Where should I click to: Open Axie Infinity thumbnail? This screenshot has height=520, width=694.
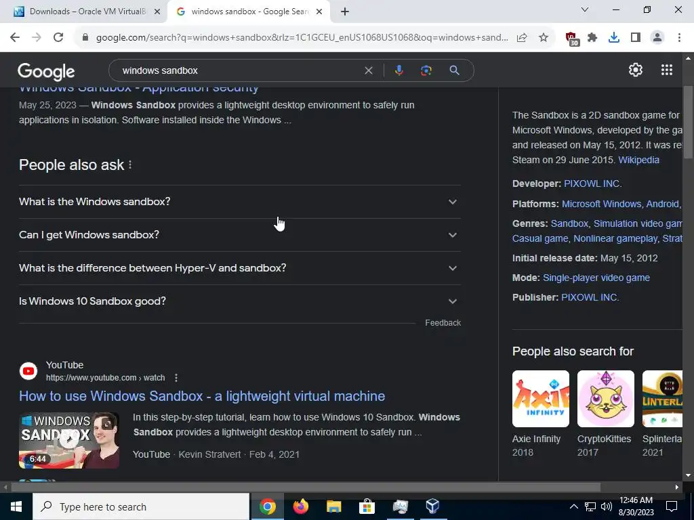[541, 399]
